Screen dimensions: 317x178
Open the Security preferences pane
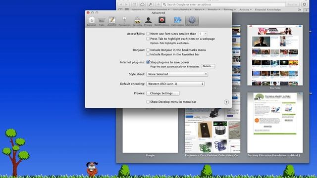(x=137, y=21)
